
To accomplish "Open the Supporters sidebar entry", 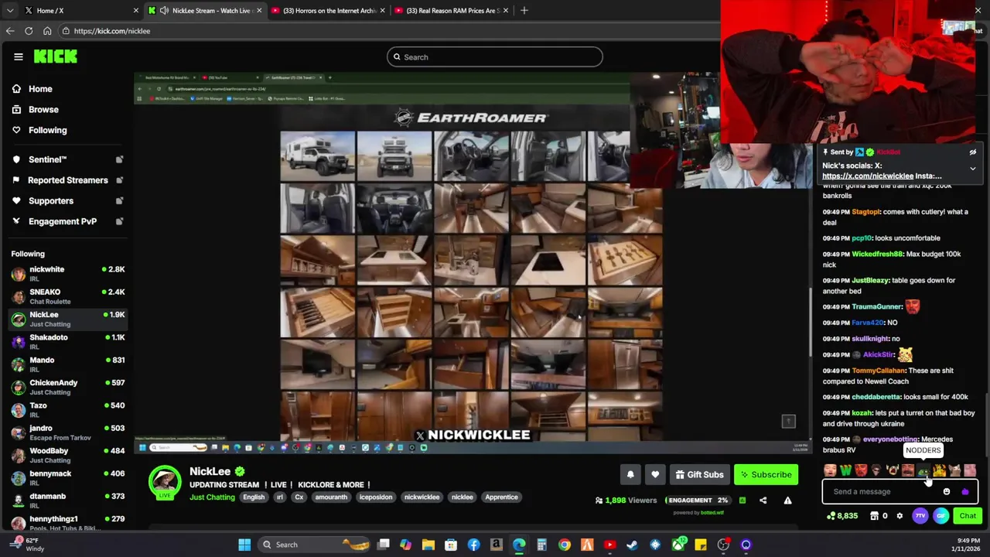I will (x=50, y=201).
